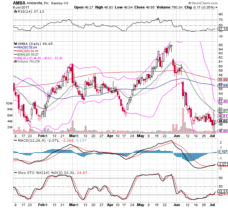Image resolution: width=228 pixels, height=208 pixels.
Task: Click the MA(200) 56.99 legend entry
Action: (x=26, y=51)
